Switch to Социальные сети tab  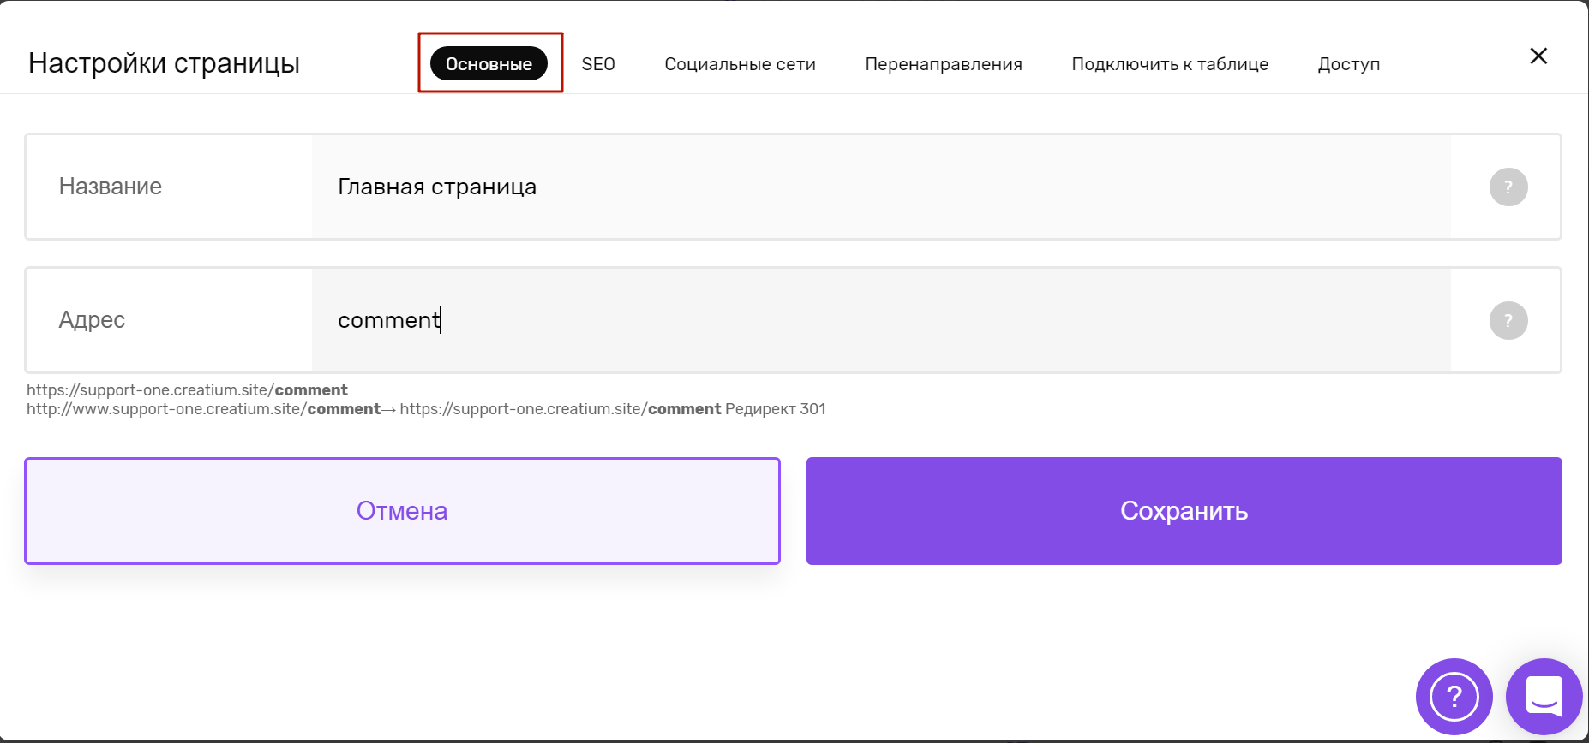(x=740, y=64)
